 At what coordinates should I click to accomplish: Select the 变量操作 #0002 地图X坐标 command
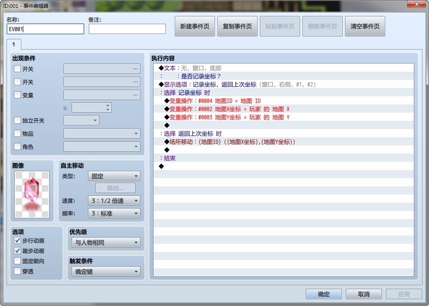283,109
